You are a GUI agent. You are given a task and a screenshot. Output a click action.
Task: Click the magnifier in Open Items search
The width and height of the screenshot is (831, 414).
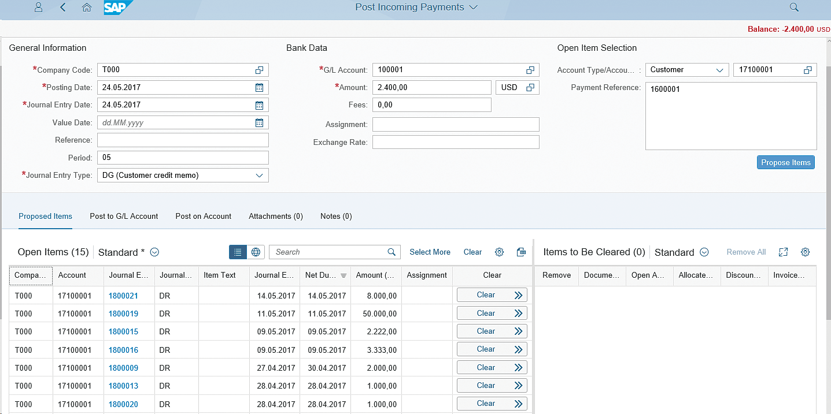tap(392, 252)
